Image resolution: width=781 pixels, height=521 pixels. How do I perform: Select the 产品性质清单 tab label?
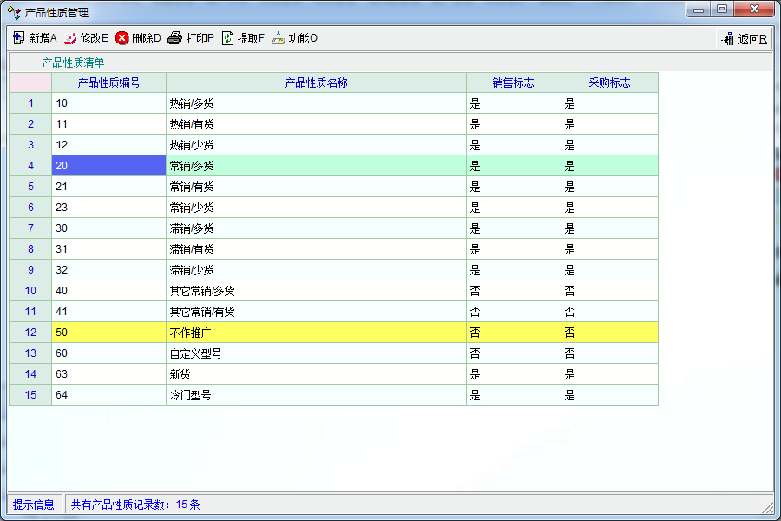73,63
